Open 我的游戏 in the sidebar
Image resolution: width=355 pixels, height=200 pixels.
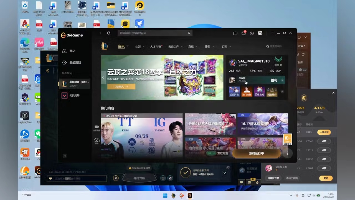(75, 62)
